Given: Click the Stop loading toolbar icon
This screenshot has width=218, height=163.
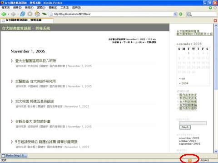Looking at the screenshot, I should (x=30, y=14).
